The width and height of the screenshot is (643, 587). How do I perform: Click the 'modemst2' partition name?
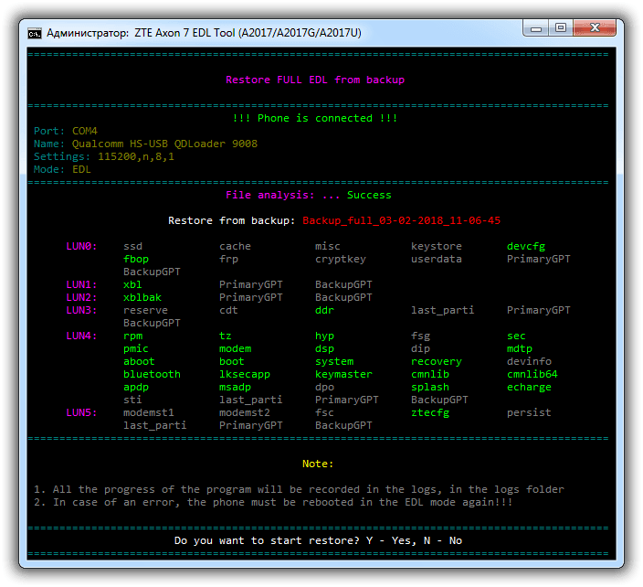(245, 412)
